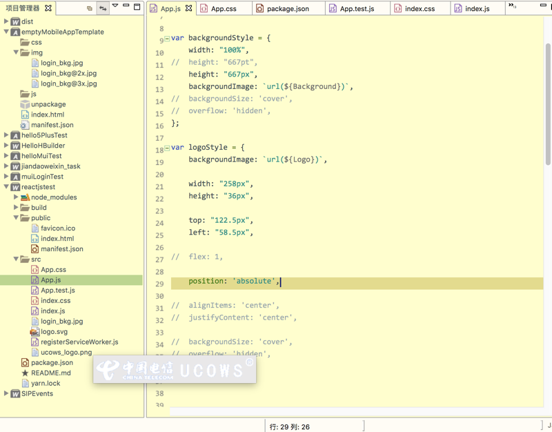Expand the node_modules folder
Viewport: 552px width, 432px height.
point(16,197)
